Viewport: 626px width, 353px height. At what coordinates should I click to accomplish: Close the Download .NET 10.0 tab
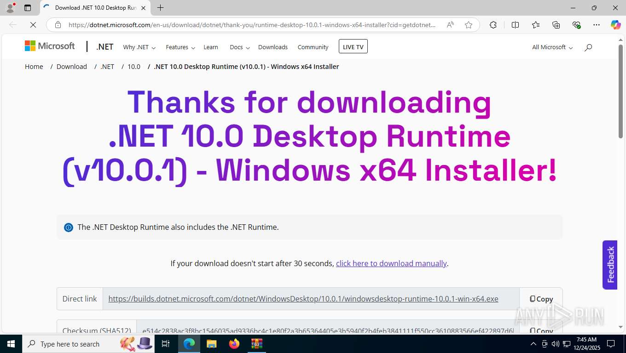coord(143,8)
